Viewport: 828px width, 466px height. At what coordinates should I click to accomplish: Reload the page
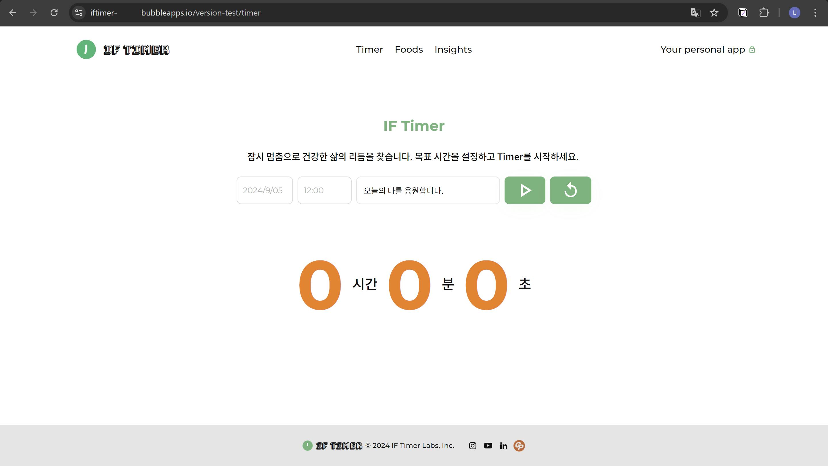[x=54, y=13]
